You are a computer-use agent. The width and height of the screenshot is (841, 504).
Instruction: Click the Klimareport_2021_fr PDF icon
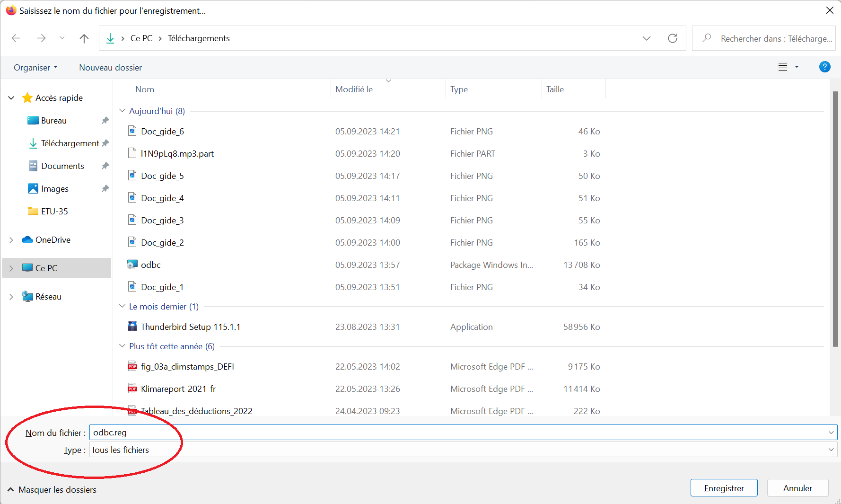132,389
